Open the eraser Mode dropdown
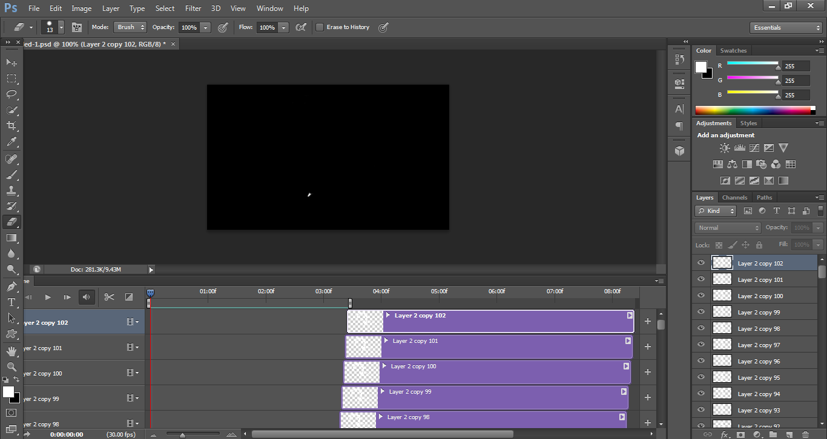827x439 pixels. click(x=130, y=27)
